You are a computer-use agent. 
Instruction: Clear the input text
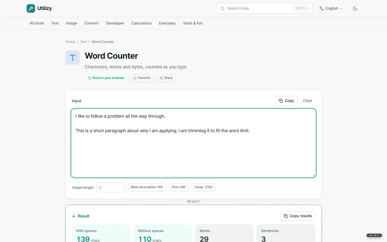[307, 101]
